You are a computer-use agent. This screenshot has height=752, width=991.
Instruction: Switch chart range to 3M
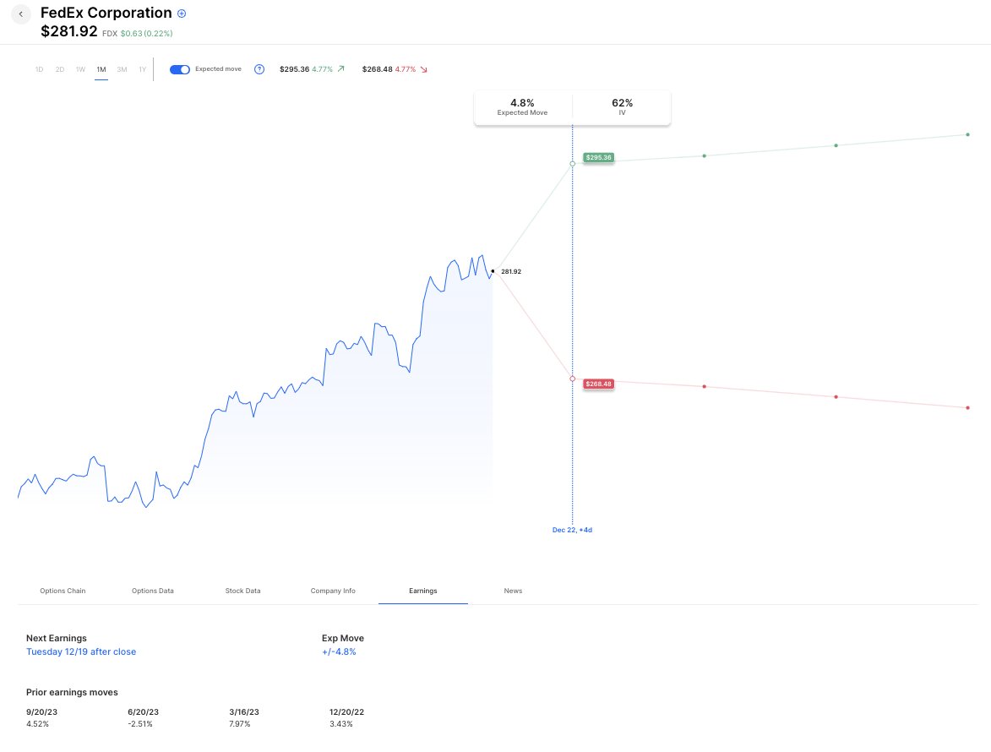pos(122,69)
